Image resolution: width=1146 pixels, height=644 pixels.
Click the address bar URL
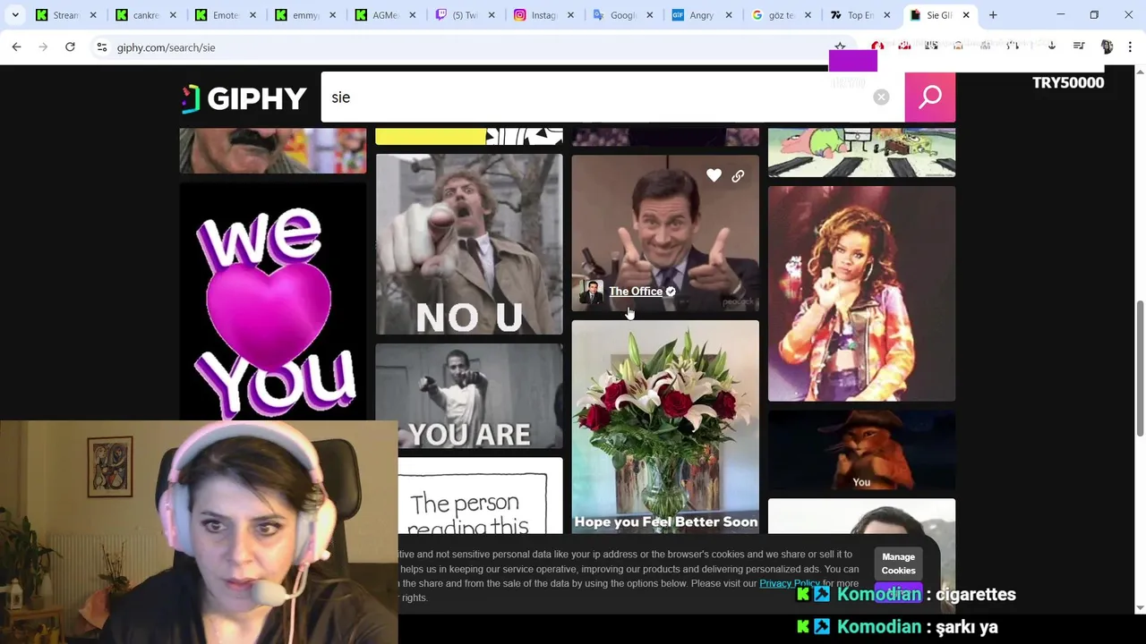pos(166,47)
